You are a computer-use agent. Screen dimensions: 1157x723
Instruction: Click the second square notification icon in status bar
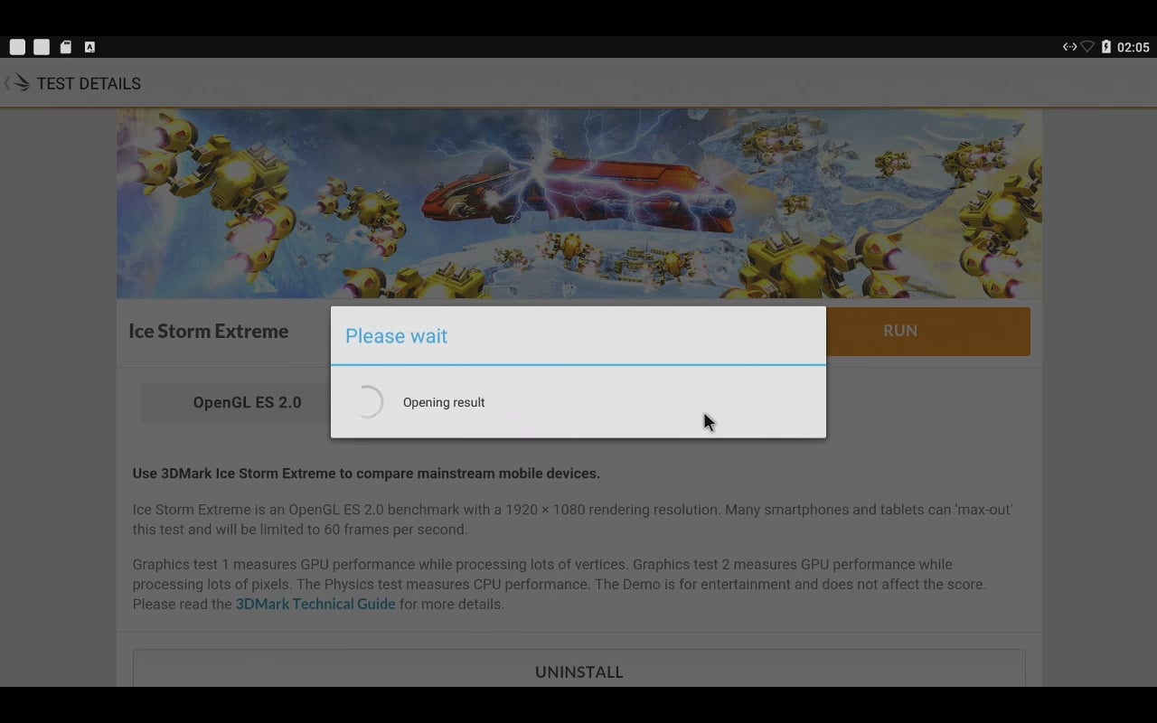coord(42,47)
